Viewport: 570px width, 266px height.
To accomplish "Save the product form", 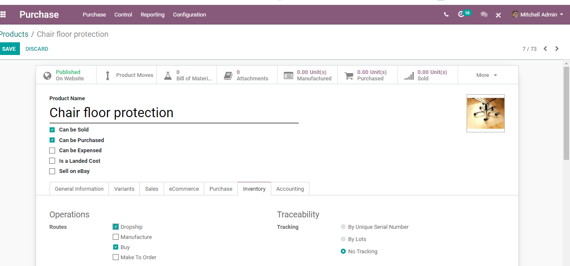I will 9,49.
